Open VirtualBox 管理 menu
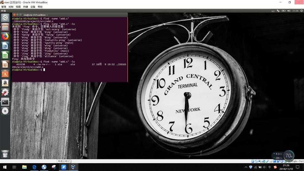The image size is (304, 171). pyautogui.click(x=4, y=7)
